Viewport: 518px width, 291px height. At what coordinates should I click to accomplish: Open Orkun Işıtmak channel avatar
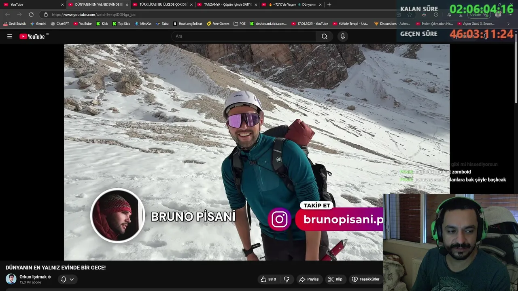[11, 279]
